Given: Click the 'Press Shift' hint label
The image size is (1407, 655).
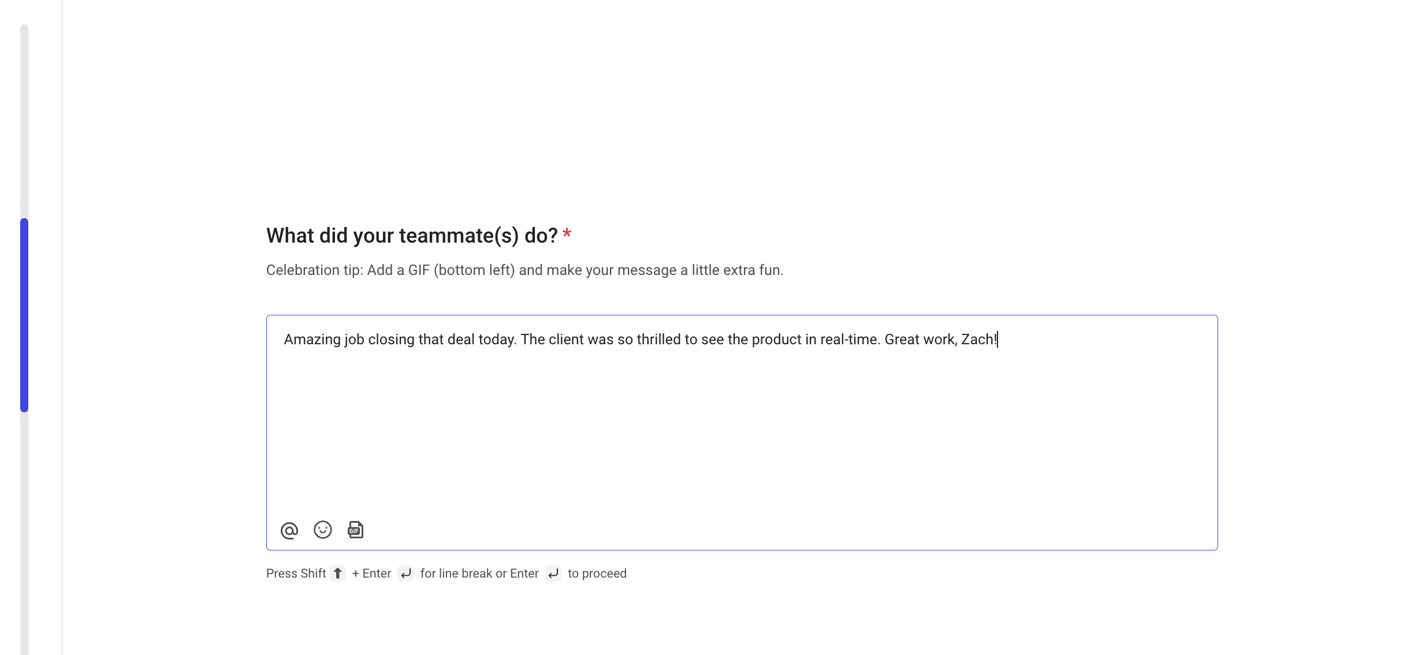Looking at the screenshot, I should click(x=296, y=574).
